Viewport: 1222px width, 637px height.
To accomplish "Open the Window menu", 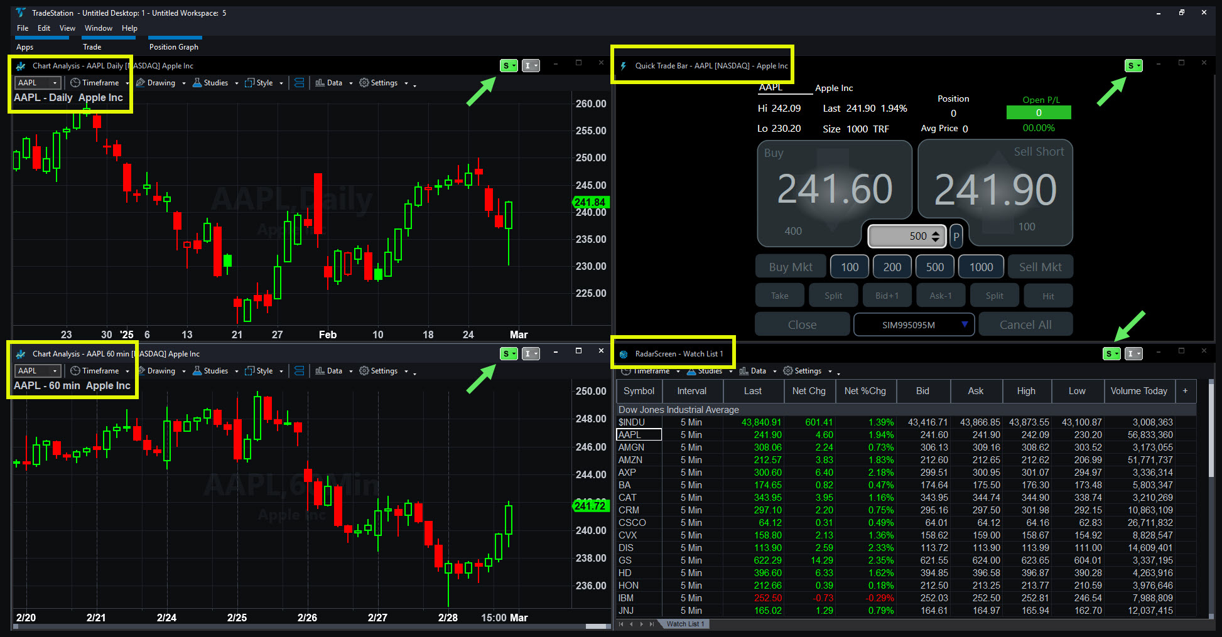I will [x=98, y=28].
